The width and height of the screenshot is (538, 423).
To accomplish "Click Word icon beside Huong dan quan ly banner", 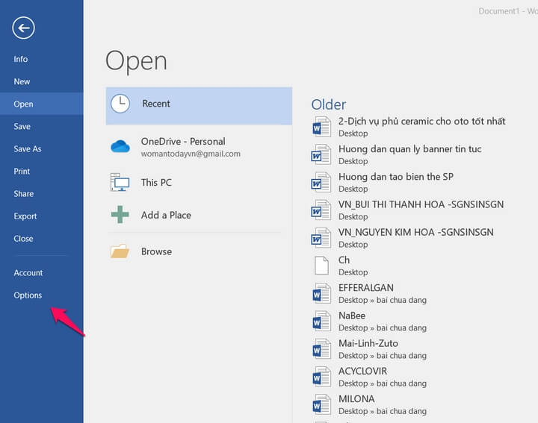I will click(x=321, y=154).
